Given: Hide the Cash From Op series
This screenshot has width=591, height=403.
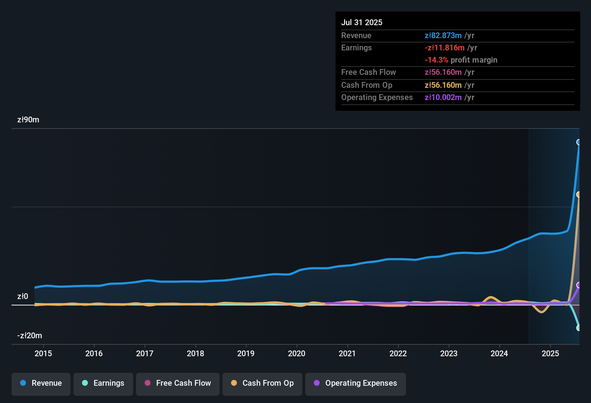Looking at the screenshot, I should click(x=262, y=383).
